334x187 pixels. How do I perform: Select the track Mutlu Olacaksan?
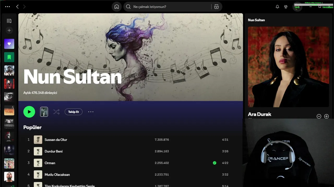(57, 175)
